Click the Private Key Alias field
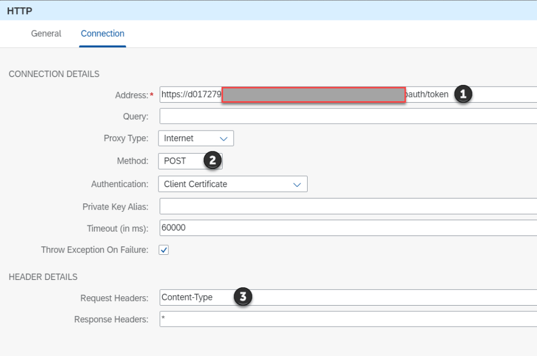The height and width of the screenshot is (356, 537). coord(346,207)
